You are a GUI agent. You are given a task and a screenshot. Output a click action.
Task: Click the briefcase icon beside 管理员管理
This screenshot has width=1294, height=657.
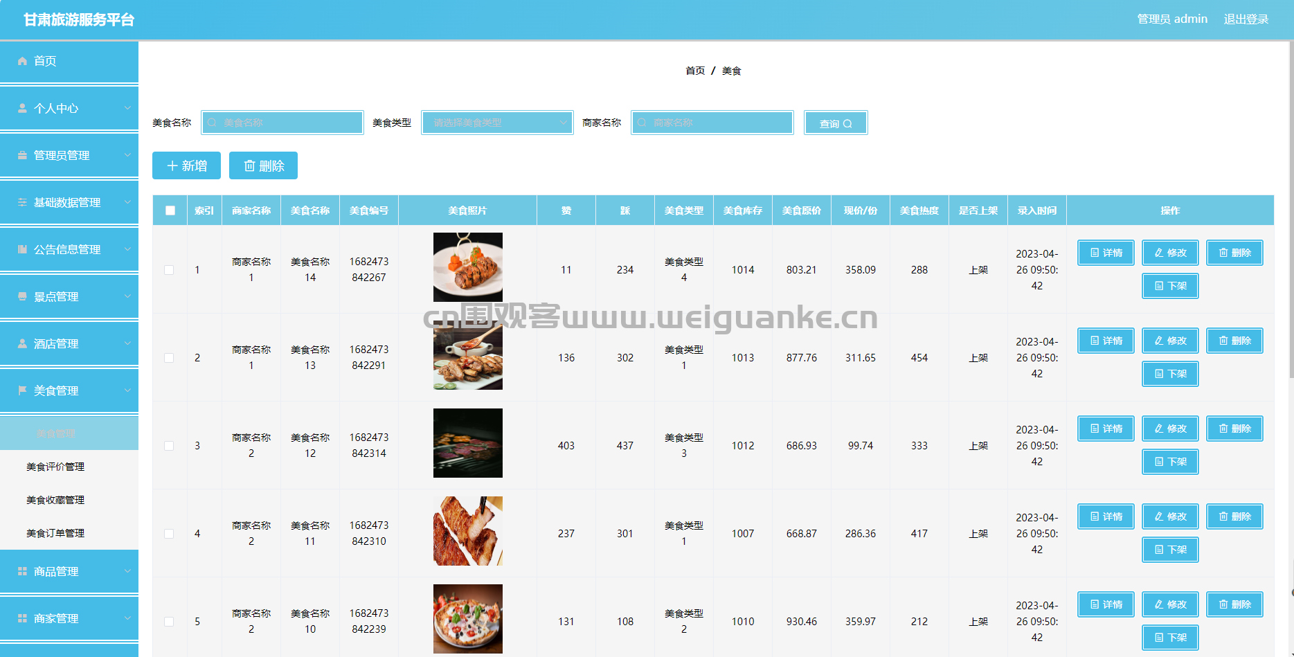22,155
